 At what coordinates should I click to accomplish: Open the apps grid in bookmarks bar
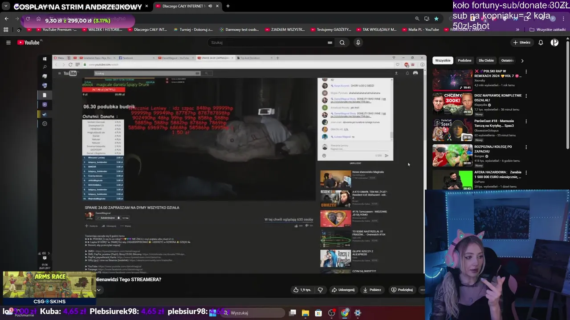pos(6,30)
